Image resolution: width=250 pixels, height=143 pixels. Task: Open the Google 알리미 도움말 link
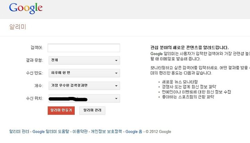(x=51, y=132)
